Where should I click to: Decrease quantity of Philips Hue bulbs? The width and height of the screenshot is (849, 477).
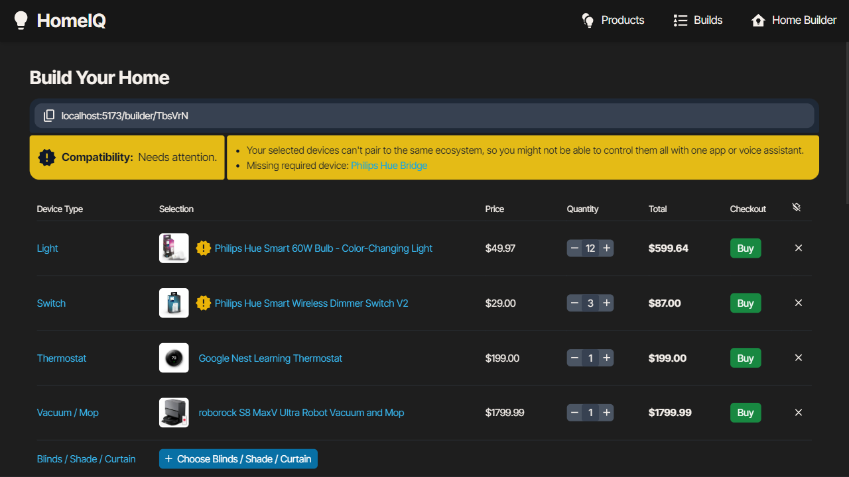tap(574, 248)
